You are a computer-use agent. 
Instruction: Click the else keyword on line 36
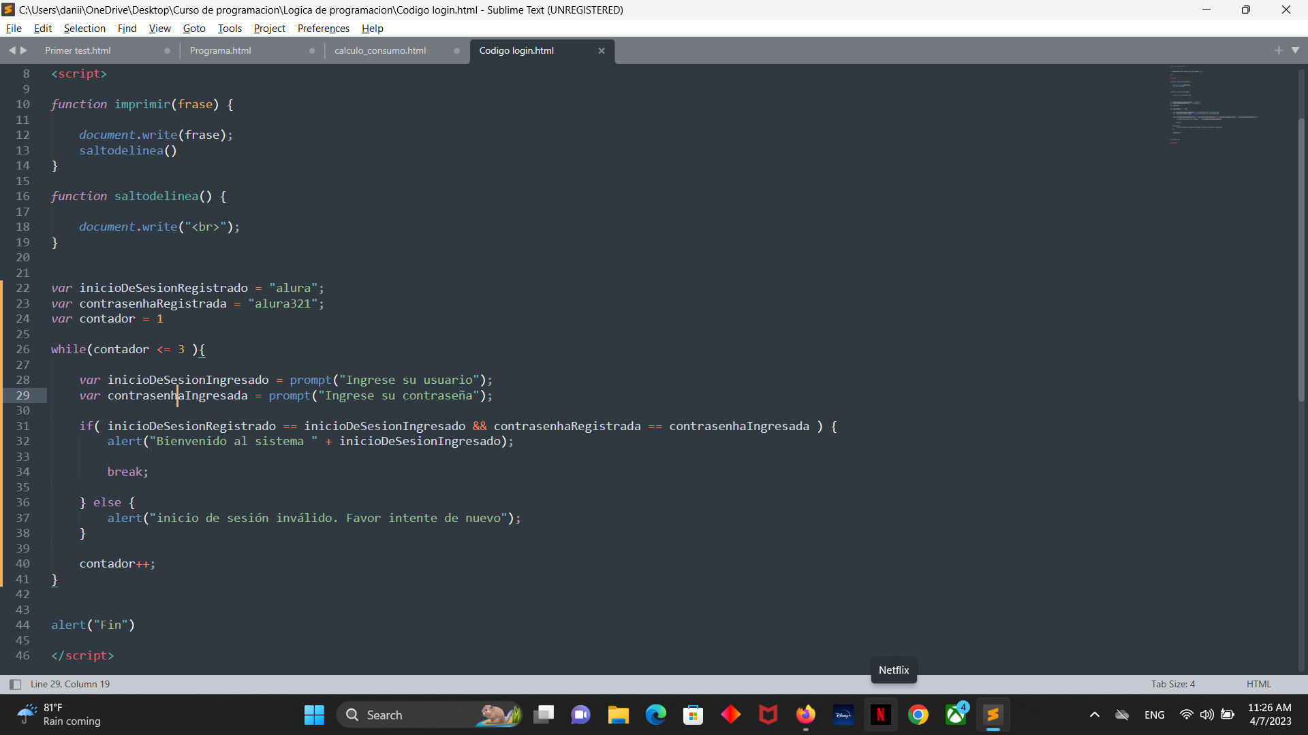tap(107, 502)
